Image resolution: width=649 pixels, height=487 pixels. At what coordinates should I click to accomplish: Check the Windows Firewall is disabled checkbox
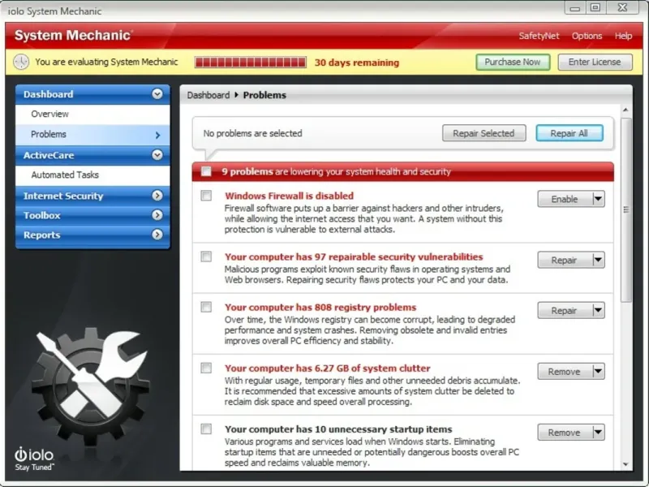(206, 196)
